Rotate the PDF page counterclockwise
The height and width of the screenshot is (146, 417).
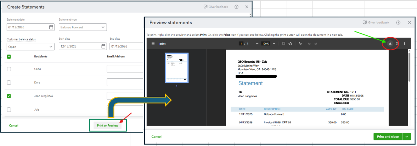click(290, 44)
